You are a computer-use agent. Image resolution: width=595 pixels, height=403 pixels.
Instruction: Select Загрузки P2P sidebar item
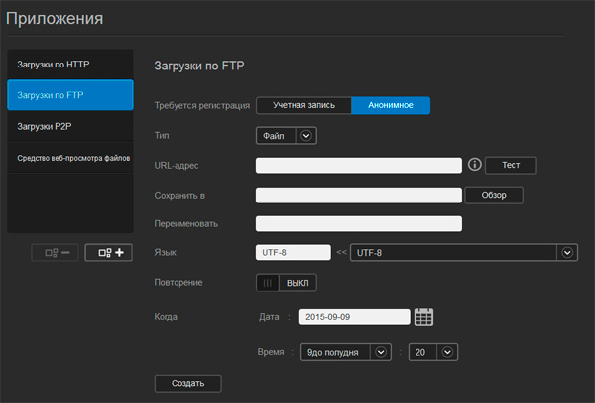pos(69,127)
